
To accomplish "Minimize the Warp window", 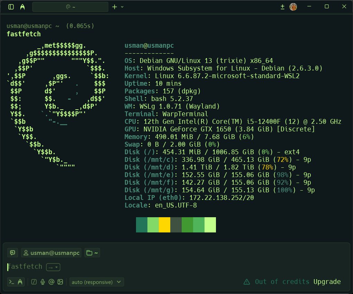I will point(309,7).
